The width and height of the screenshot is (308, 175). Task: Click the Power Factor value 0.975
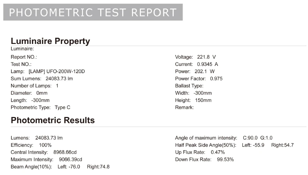click(216, 79)
